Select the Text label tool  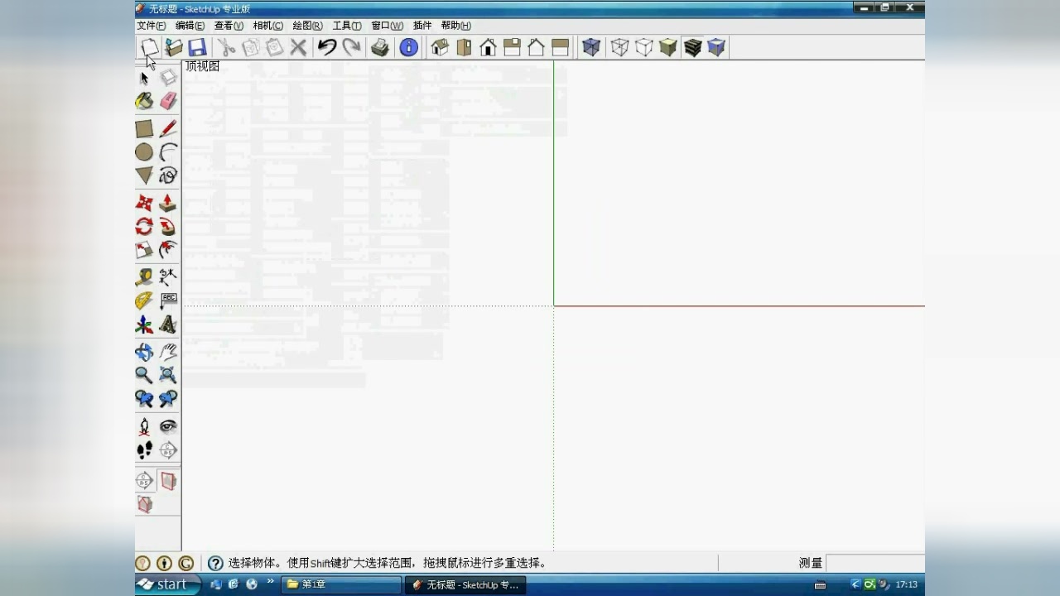(x=168, y=300)
